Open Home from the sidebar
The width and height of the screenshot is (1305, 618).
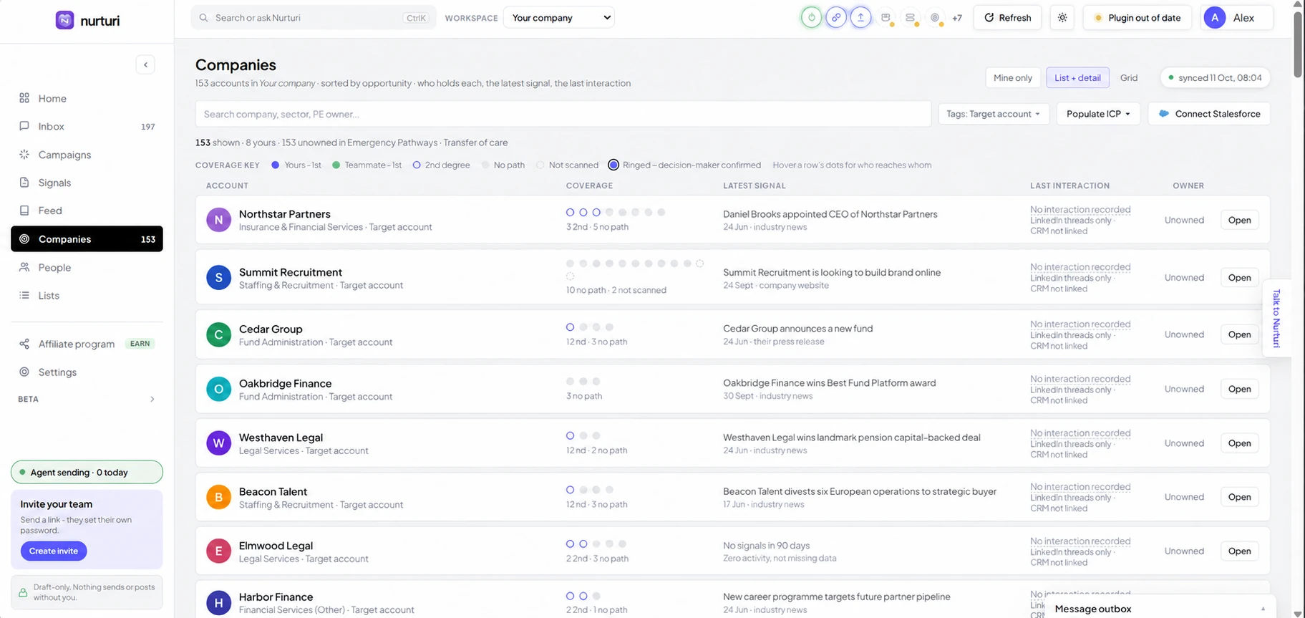tap(87, 98)
